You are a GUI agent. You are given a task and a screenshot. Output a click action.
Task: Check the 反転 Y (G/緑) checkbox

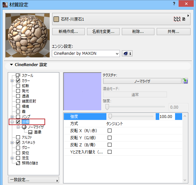[x=110, y=138]
